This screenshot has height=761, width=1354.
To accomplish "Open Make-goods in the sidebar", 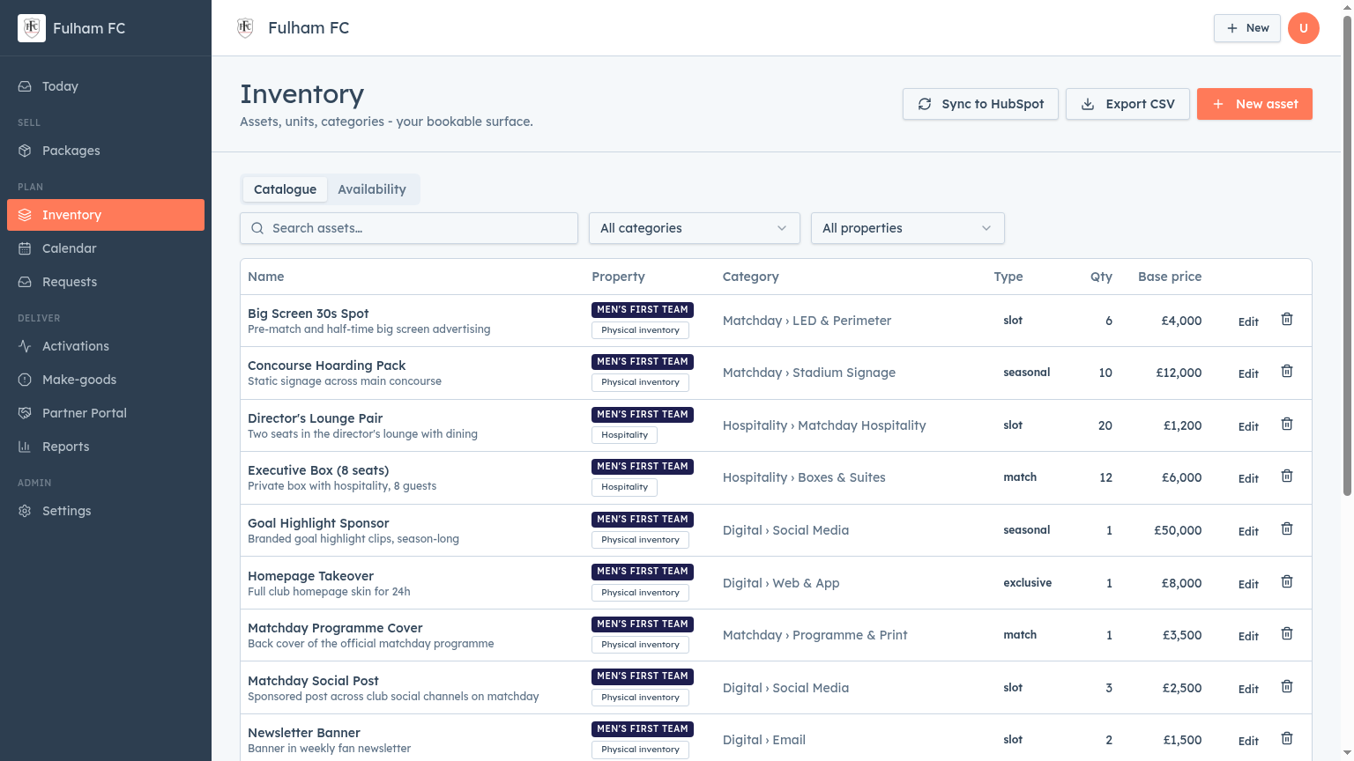I will [106, 380].
